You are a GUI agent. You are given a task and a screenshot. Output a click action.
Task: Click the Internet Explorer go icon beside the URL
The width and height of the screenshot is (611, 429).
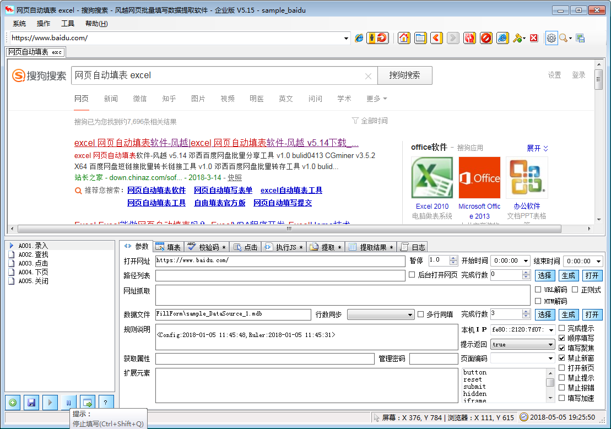click(x=359, y=38)
